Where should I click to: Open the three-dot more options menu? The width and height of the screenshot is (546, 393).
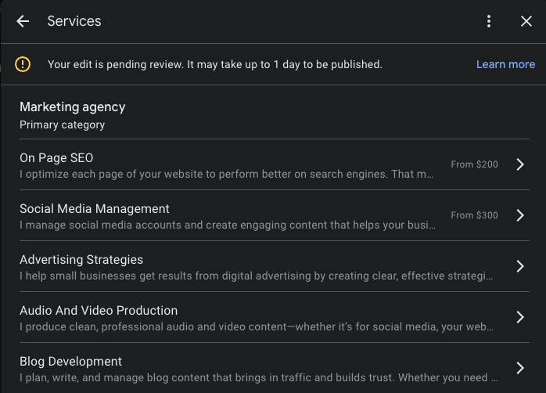click(x=489, y=21)
